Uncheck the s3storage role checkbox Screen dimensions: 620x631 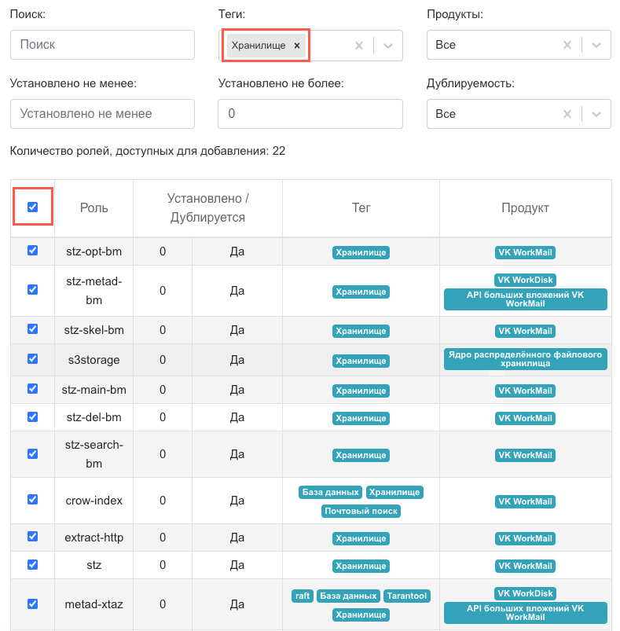(x=32, y=359)
